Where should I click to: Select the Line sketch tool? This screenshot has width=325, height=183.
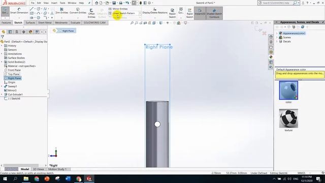pyautogui.click(x=31, y=9)
